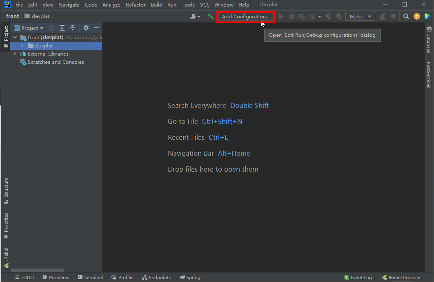Screen dimensions: 434x282
Task: Click the 'front' breadcrumb in navigation bar
Action: (13, 16)
